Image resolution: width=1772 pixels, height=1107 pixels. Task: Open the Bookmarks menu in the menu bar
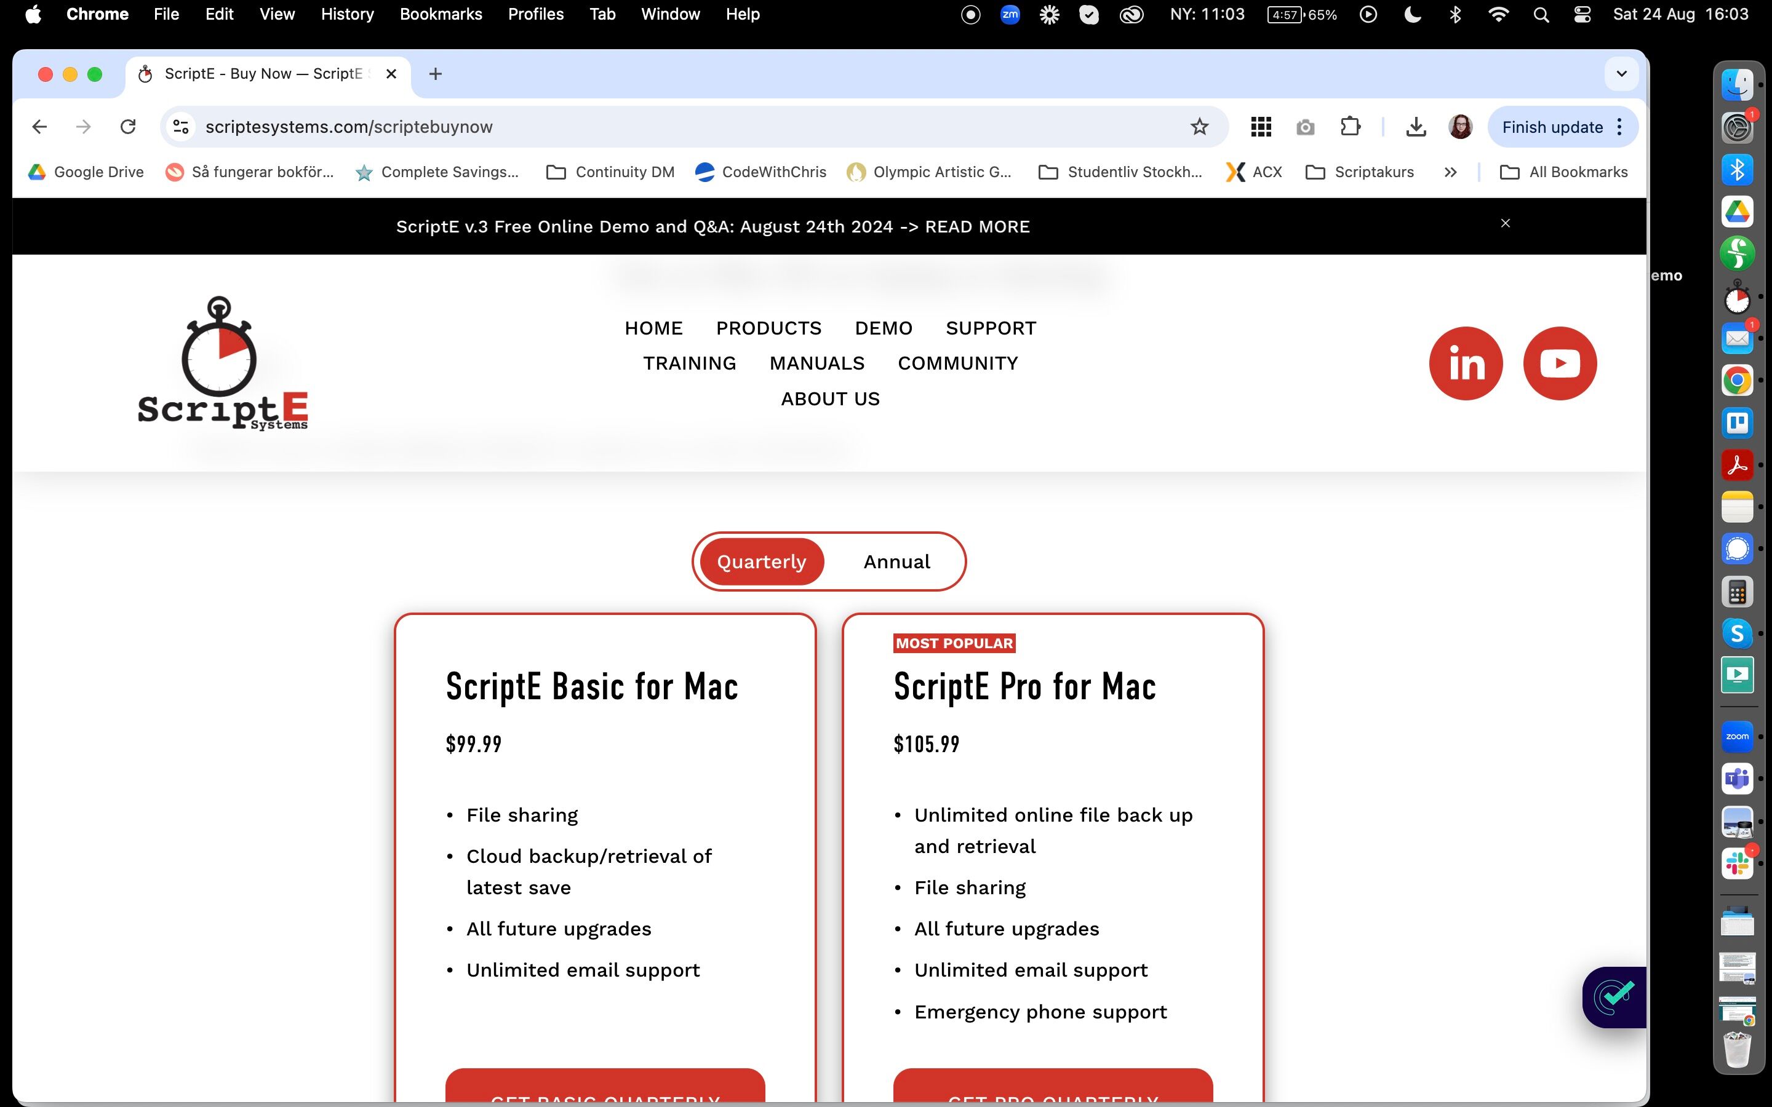pyautogui.click(x=440, y=14)
